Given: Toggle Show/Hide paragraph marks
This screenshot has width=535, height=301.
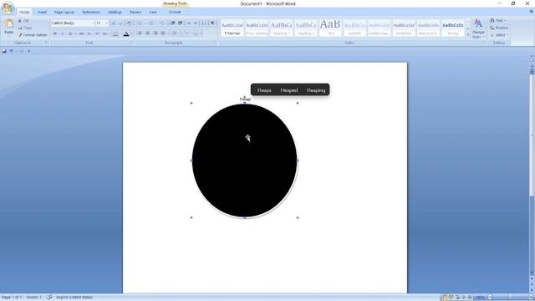Looking at the screenshot, I should point(212,23).
